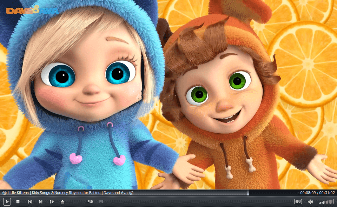Click the icon left of the video title
This screenshot has height=207, width=337.
(5, 193)
